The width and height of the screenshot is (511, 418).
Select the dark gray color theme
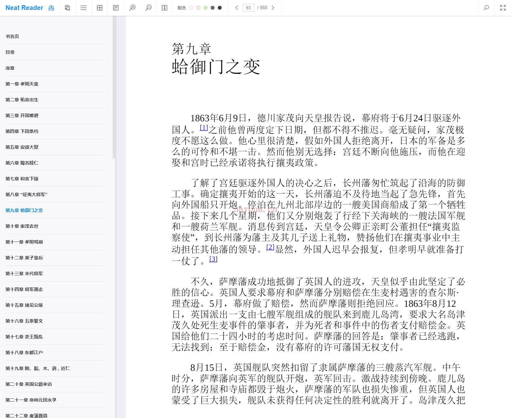[x=213, y=8]
